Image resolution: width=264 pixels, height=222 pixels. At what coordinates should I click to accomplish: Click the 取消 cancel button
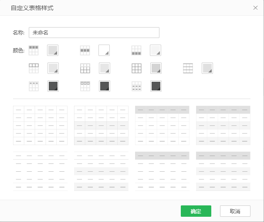pos(235,211)
